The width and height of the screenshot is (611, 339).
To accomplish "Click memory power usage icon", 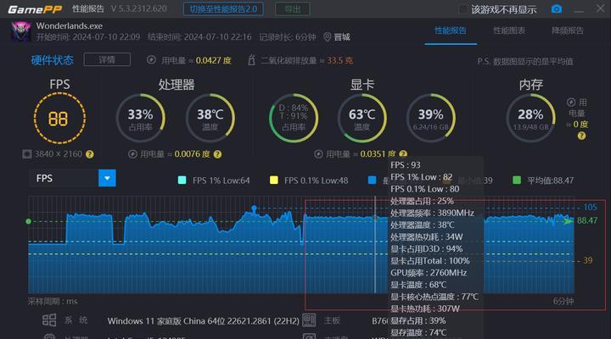I will [x=571, y=103].
